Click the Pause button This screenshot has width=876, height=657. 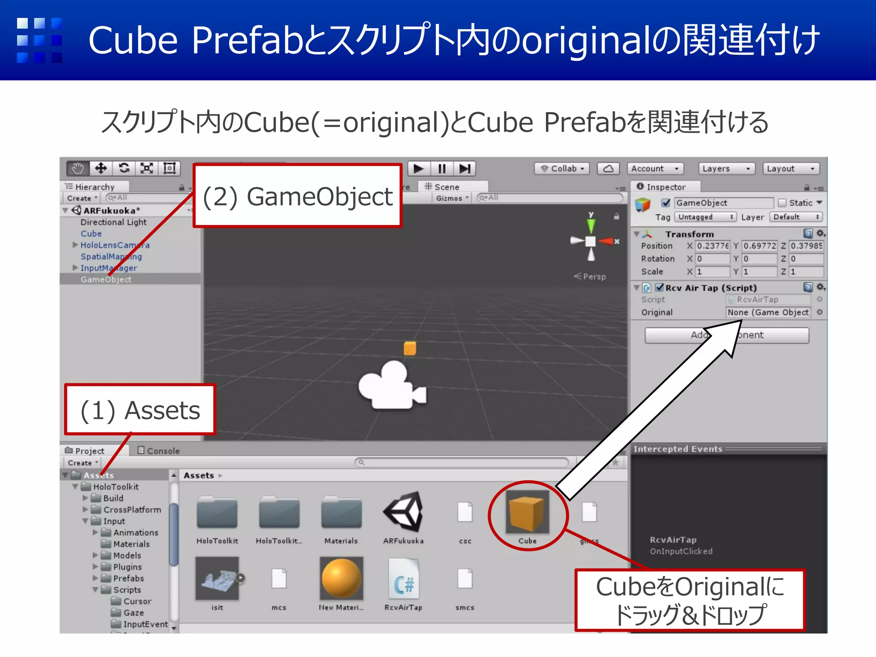(442, 169)
